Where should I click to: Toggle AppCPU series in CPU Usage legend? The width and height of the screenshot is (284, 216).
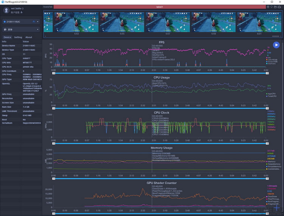(271, 94)
